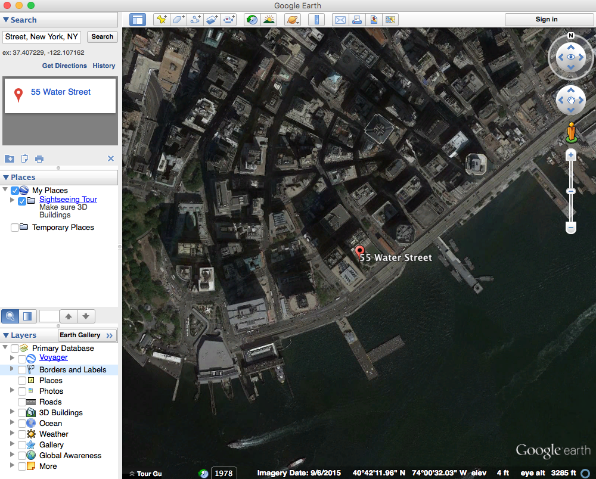Hide the sidebar using the toolbar button

coord(138,20)
